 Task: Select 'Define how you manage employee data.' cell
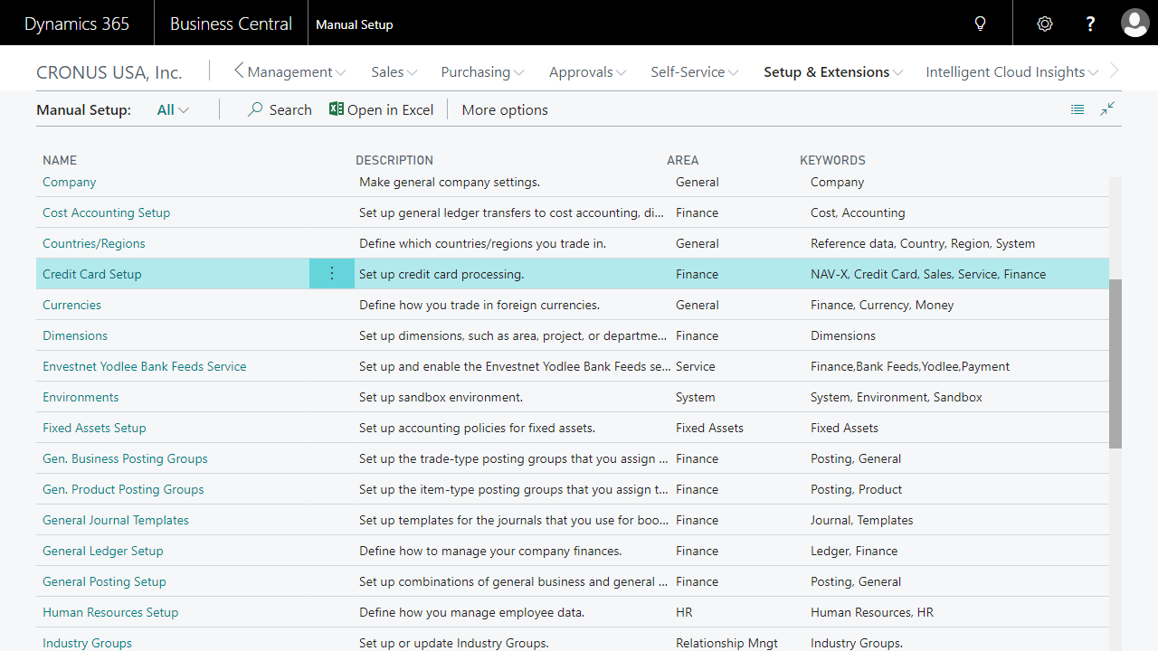(x=471, y=612)
